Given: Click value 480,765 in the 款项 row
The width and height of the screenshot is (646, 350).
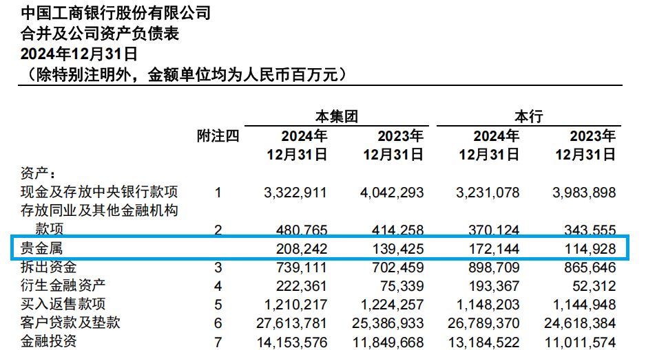Looking at the screenshot, I should (x=302, y=230).
